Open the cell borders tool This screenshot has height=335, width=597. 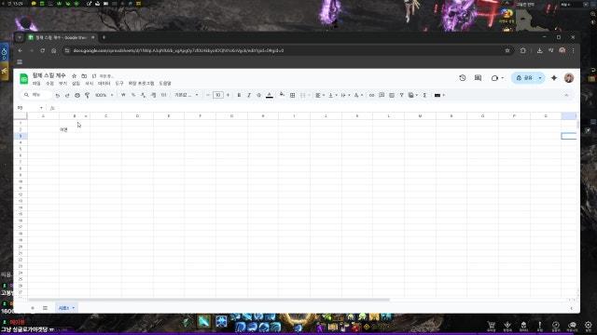point(292,95)
